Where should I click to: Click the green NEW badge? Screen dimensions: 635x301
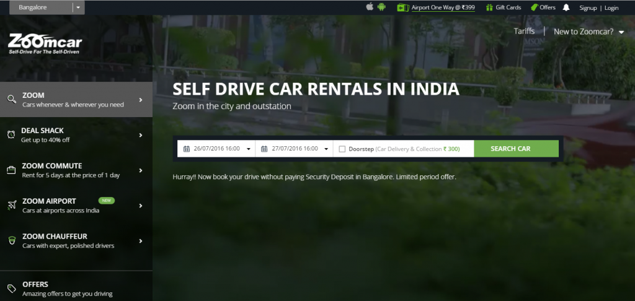click(107, 201)
